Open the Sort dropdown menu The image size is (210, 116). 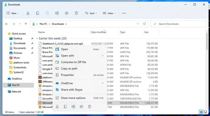pos(91,13)
